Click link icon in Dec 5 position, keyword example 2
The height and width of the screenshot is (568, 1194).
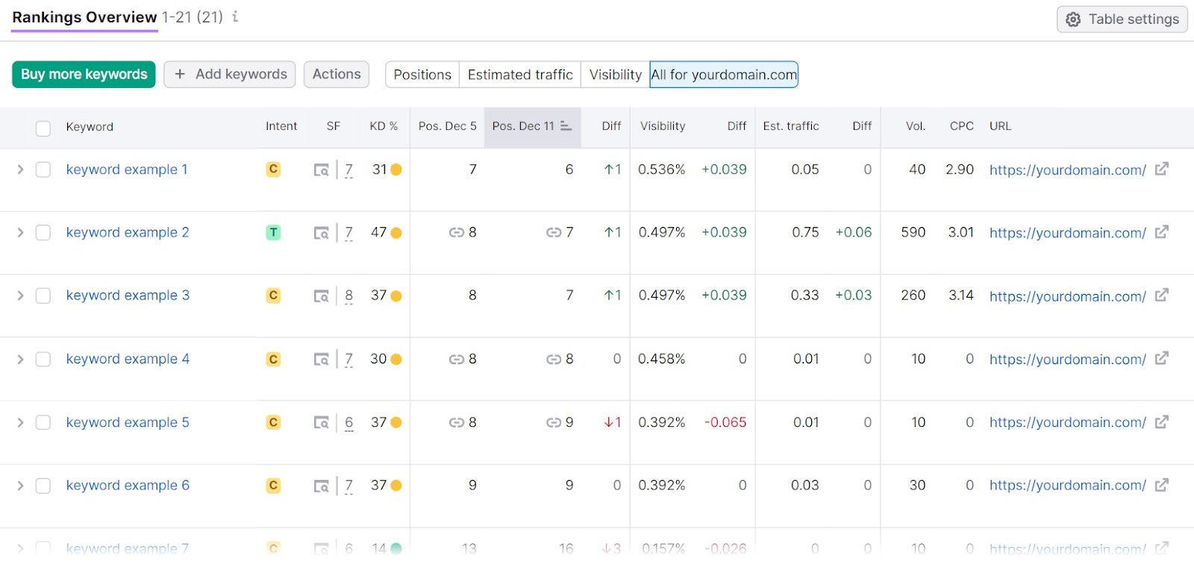point(456,233)
